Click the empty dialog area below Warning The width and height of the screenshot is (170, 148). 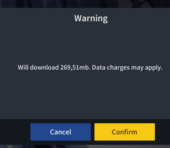tap(85, 43)
